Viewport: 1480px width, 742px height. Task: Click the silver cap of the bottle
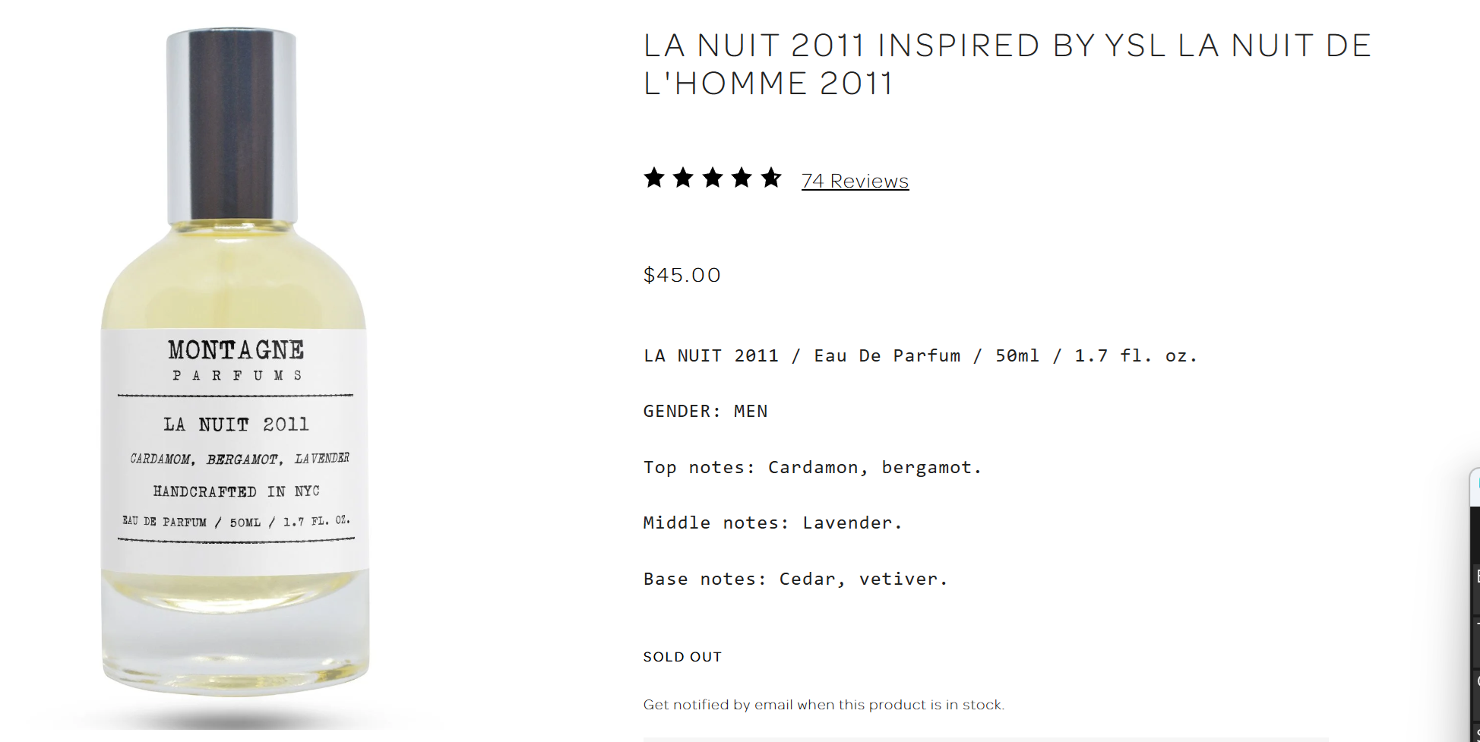coord(232,125)
